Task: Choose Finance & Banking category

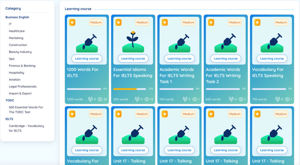Action: [22, 66]
